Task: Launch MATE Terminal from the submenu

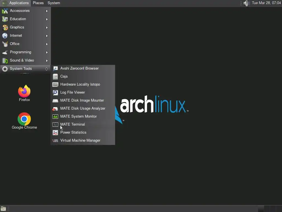Action: pyautogui.click(x=83, y=124)
